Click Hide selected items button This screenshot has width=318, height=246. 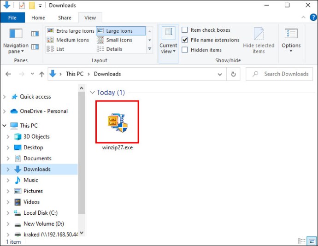[259, 41]
